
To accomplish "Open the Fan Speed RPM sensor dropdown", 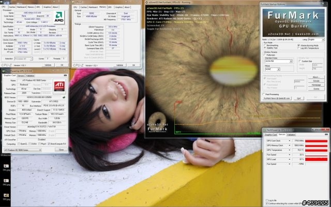I will pyautogui.click(x=290, y=164).
